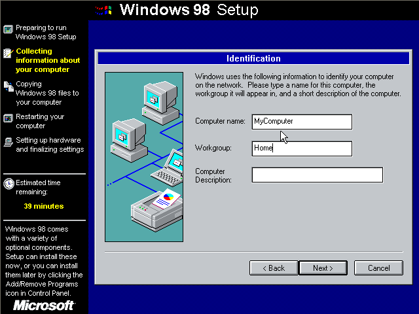Click the 'Estimated time remaining:' label

(x=38, y=187)
